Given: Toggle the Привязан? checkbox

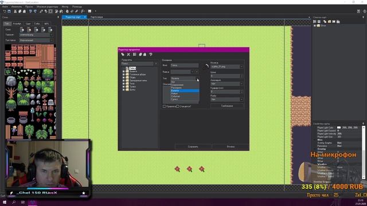Looking at the screenshot, I should [x=165, y=106].
